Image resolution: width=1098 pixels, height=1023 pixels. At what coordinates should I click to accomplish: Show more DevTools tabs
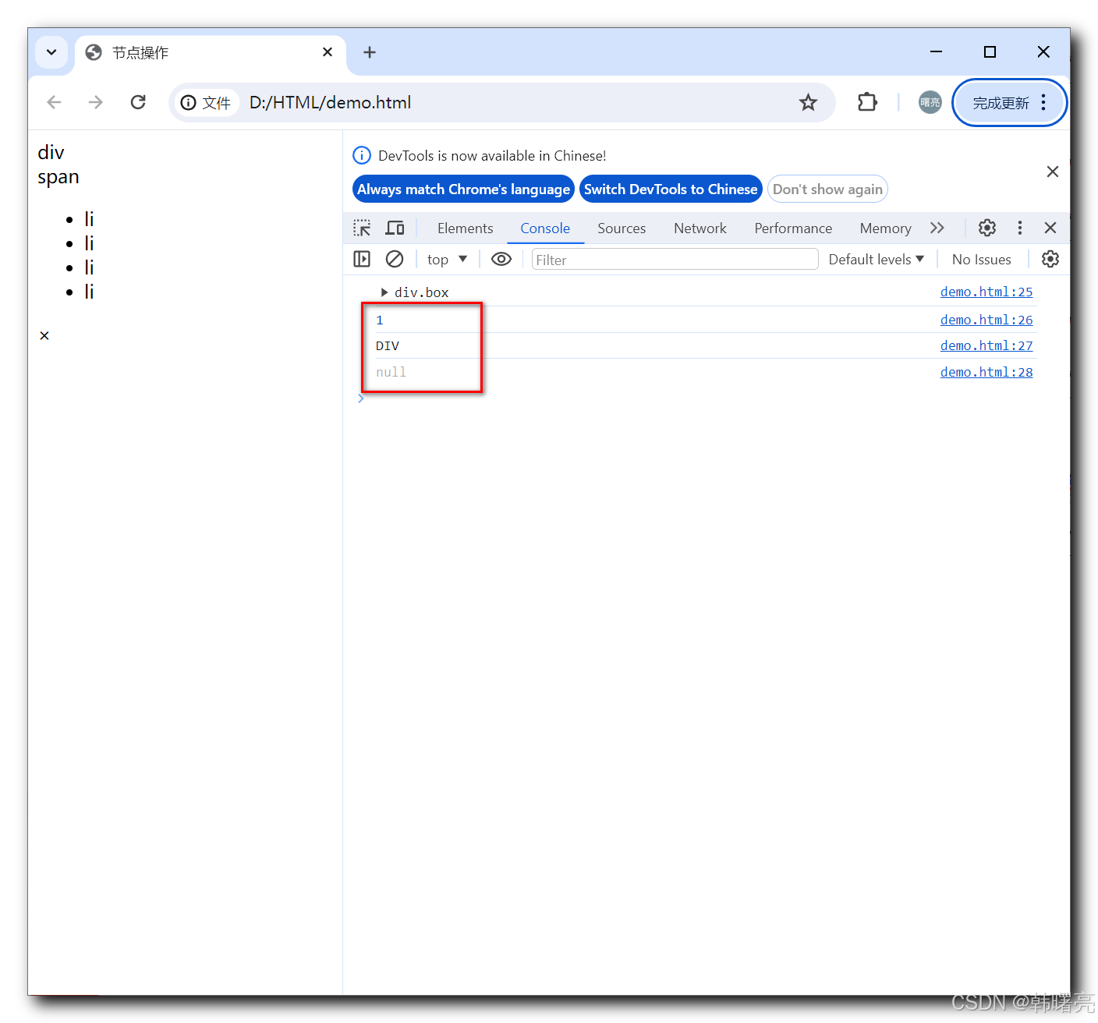click(937, 228)
